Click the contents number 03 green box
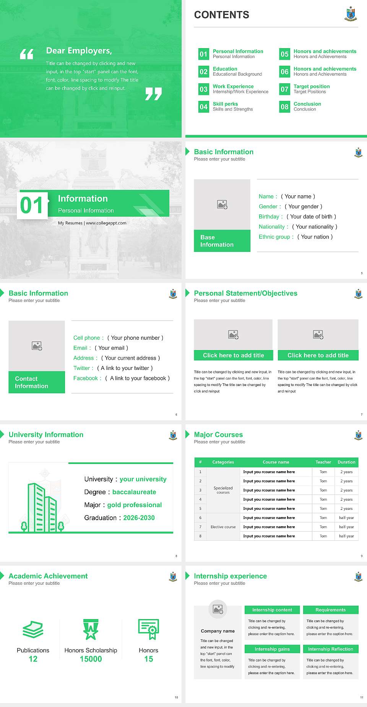This screenshot has width=367, height=707. pyautogui.click(x=204, y=89)
